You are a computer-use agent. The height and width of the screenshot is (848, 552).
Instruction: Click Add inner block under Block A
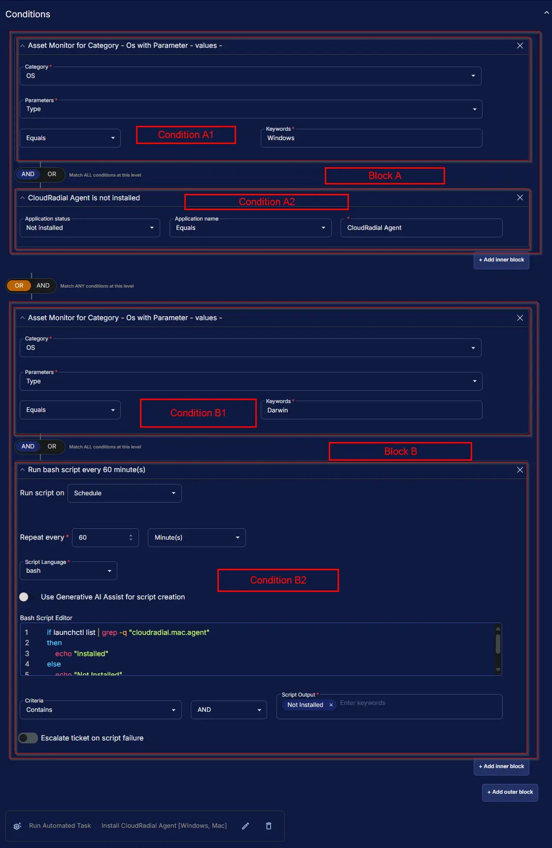tap(501, 260)
